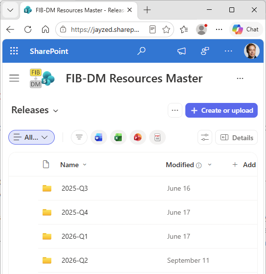
Task: Open site title more options ellipsis
Action: (x=240, y=78)
